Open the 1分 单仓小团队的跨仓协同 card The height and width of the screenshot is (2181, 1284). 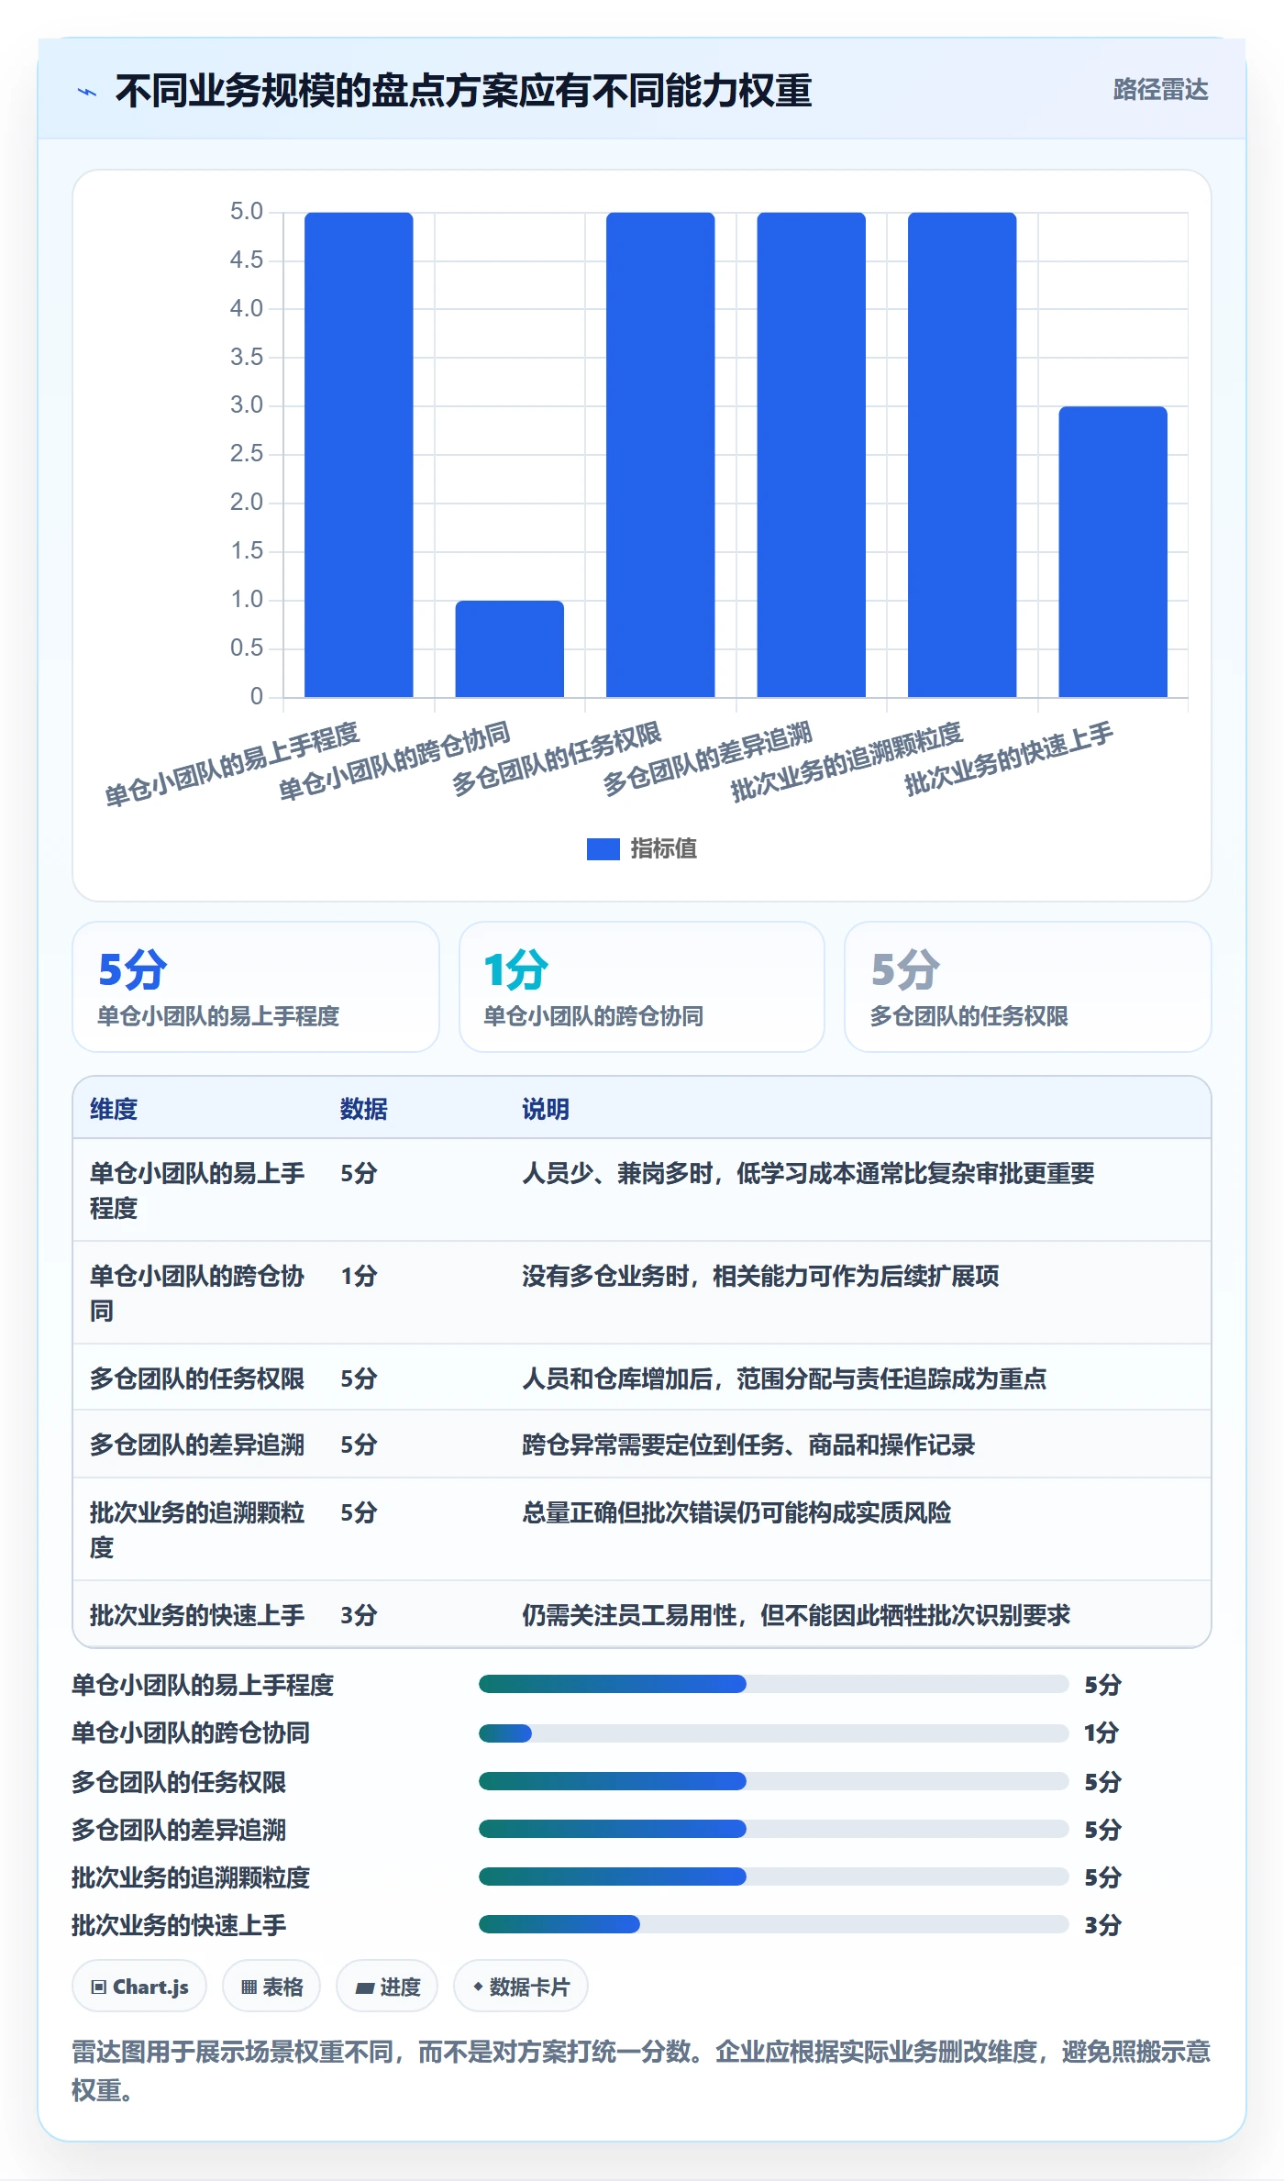pyautogui.click(x=642, y=987)
